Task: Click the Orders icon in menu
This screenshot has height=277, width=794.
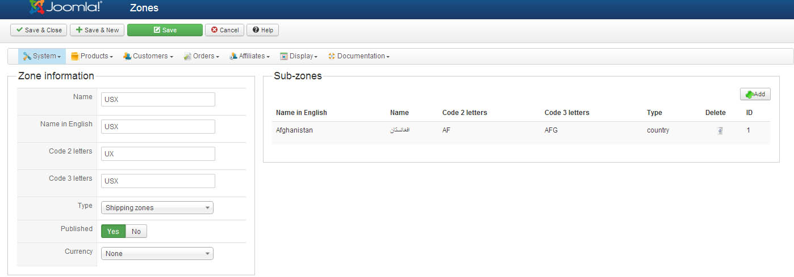Action: coord(187,56)
